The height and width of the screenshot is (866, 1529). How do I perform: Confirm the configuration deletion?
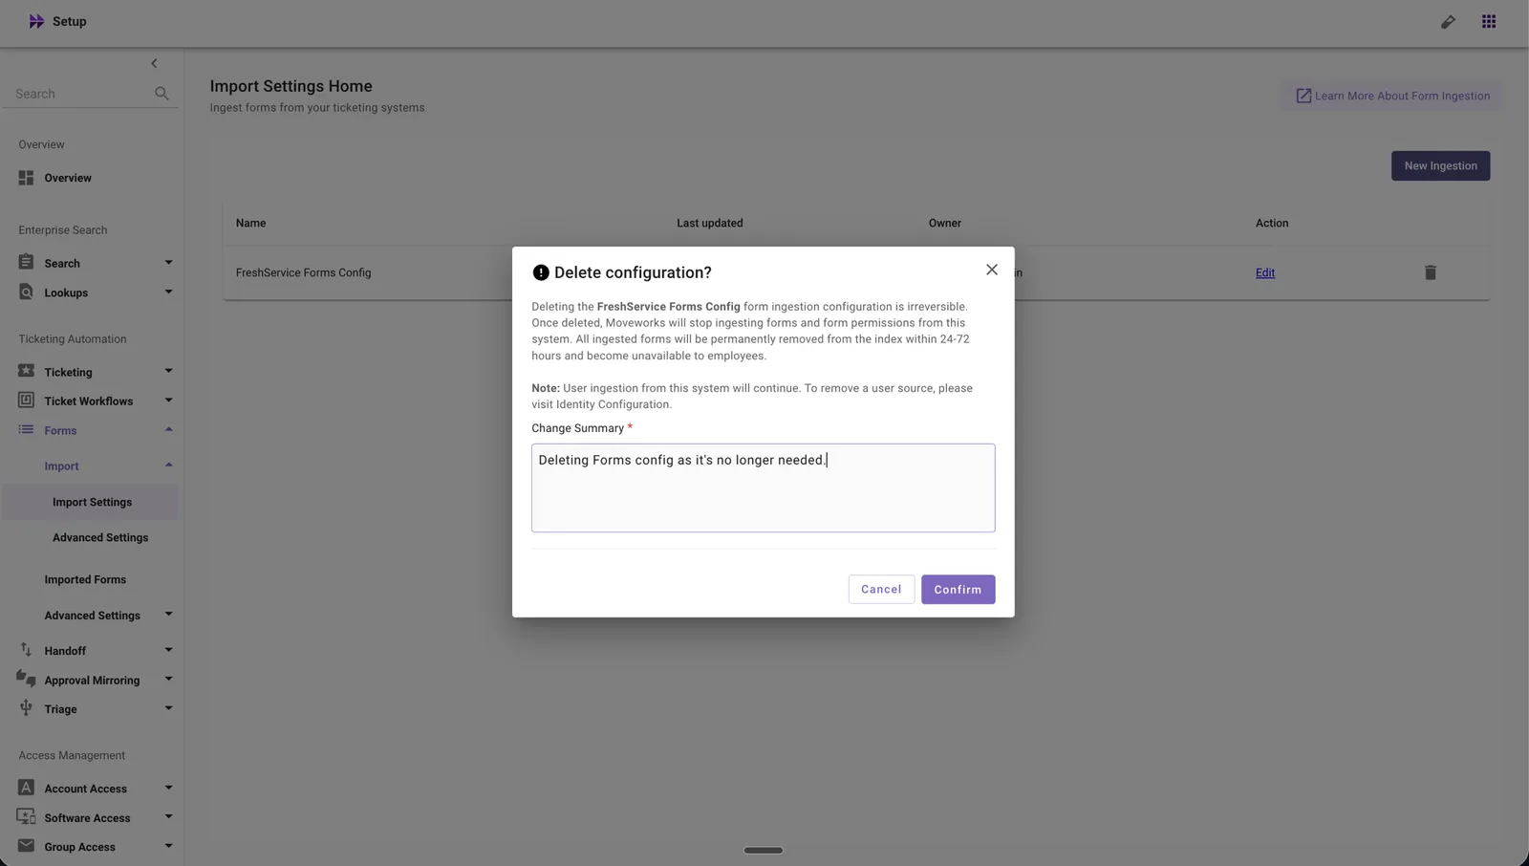pos(958,589)
